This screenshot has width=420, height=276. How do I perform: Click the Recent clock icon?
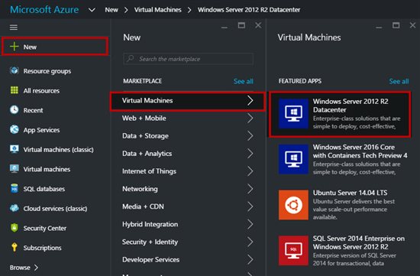point(15,109)
